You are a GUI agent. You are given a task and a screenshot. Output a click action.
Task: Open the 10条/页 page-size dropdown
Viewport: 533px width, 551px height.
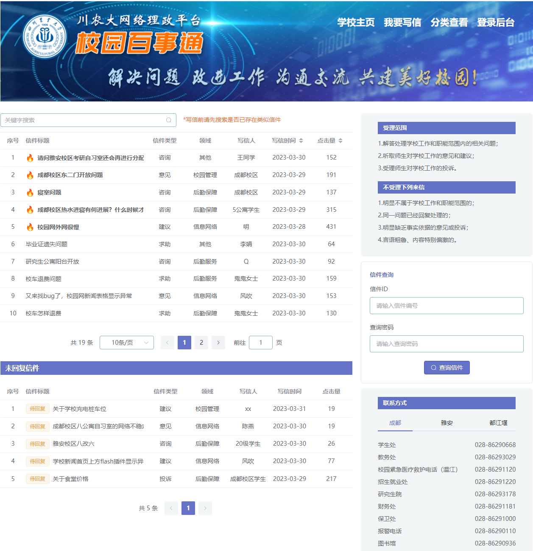[x=126, y=342]
